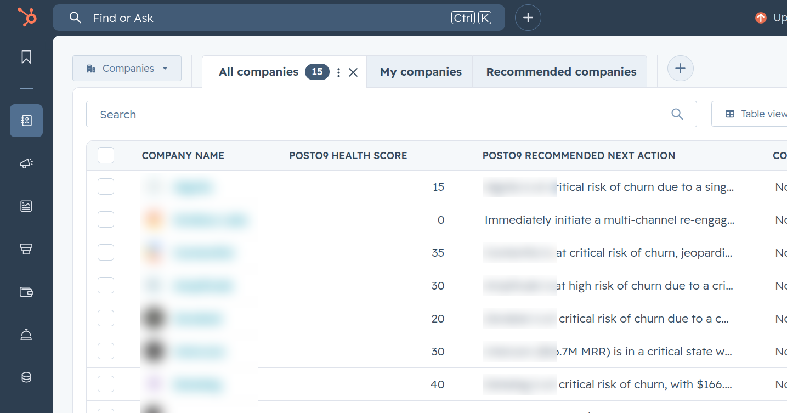Open All companies tab options menu
Image resolution: width=787 pixels, height=413 pixels.
[x=338, y=72]
